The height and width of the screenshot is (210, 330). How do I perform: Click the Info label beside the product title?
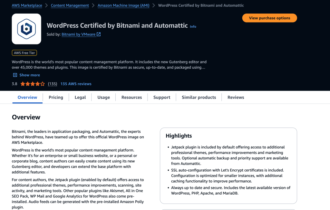click(x=193, y=26)
